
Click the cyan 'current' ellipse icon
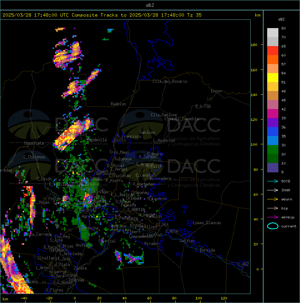273,226
